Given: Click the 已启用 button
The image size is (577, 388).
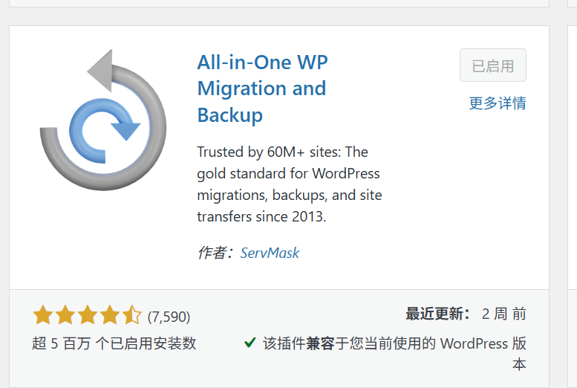Looking at the screenshot, I should pos(492,65).
